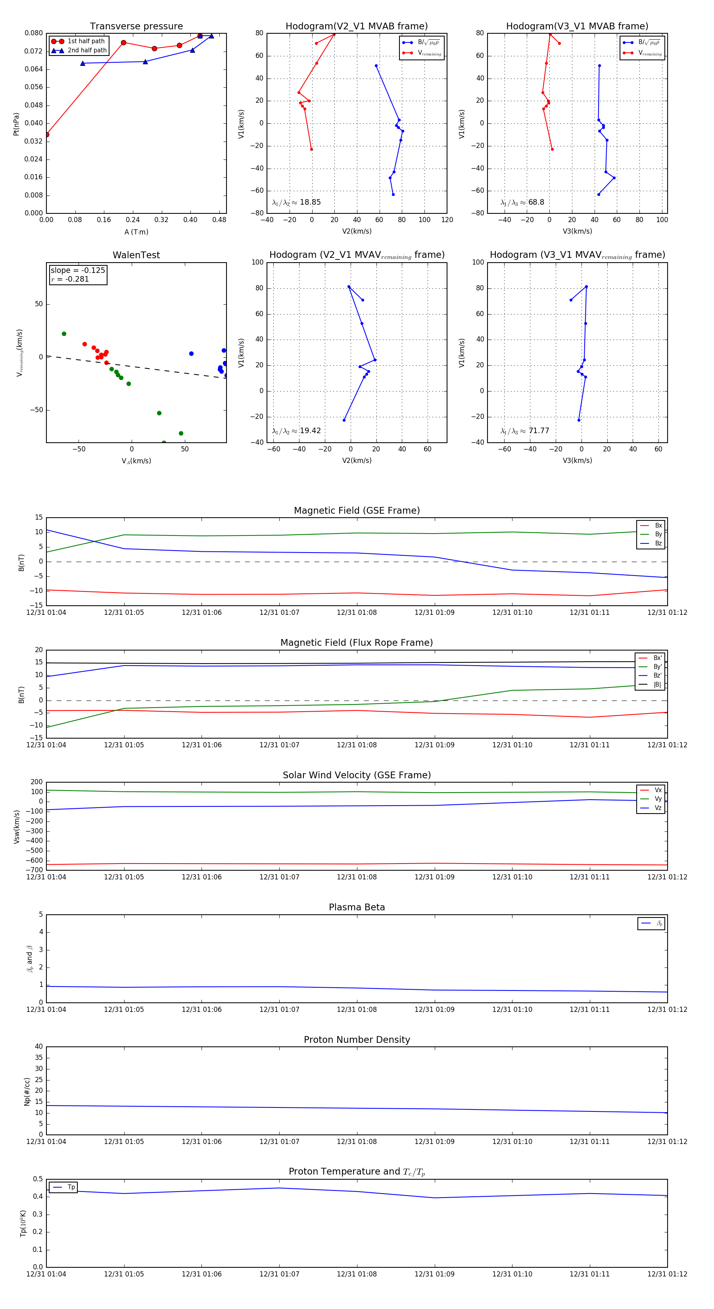Click the 'Hodogram (V2_V1 MVAV remaining frame)' title
The width and height of the screenshot is (714, 1309).
(357, 255)
